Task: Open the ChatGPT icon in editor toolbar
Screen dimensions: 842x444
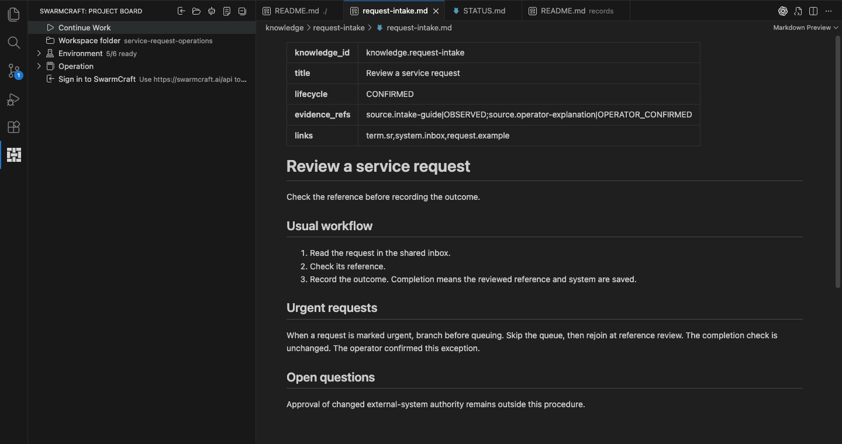Action: click(782, 11)
